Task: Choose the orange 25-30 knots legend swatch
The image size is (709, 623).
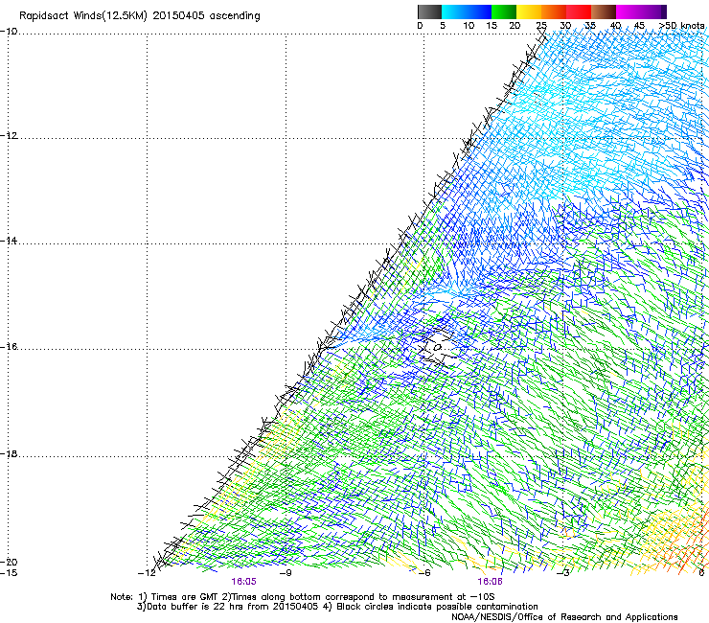Action: point(554,12)
